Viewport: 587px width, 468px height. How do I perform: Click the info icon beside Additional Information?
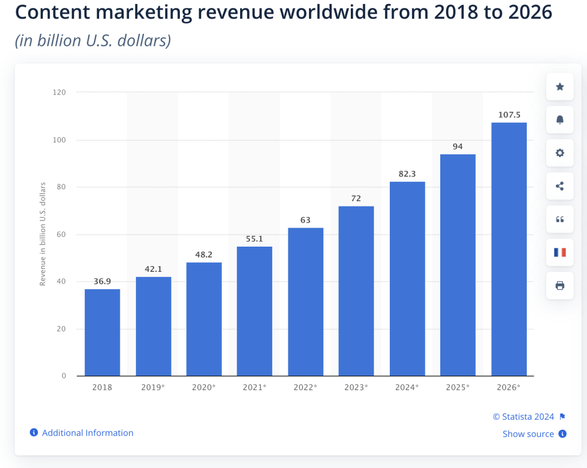pos(33,432)
